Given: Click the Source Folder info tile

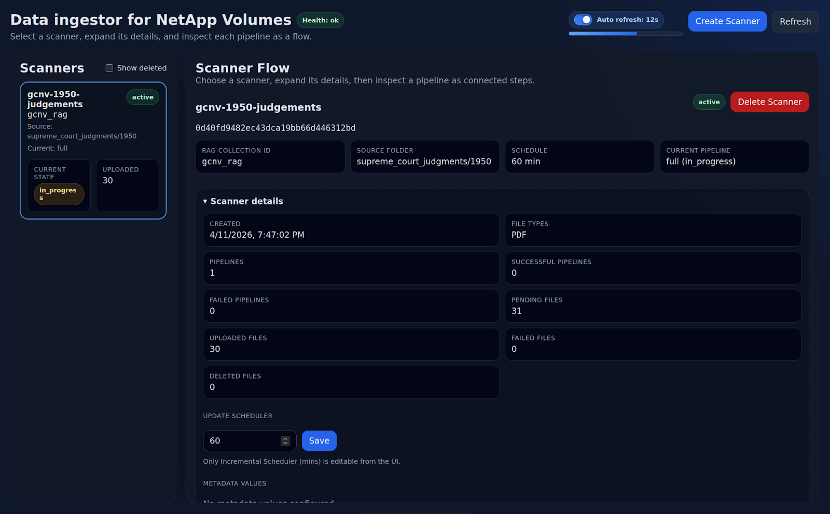Looking at the screenshot, I should pos(424,156).
